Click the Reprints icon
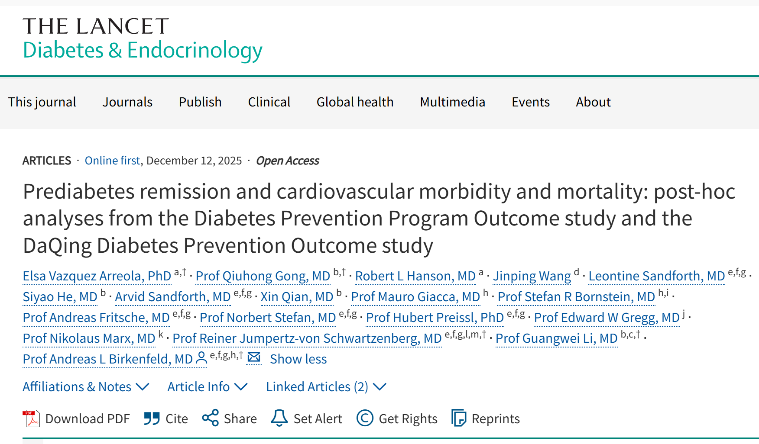 click(x=459, y=418)
